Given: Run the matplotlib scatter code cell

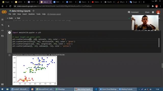Looking at the screenshot, I should tap(9, 33).
